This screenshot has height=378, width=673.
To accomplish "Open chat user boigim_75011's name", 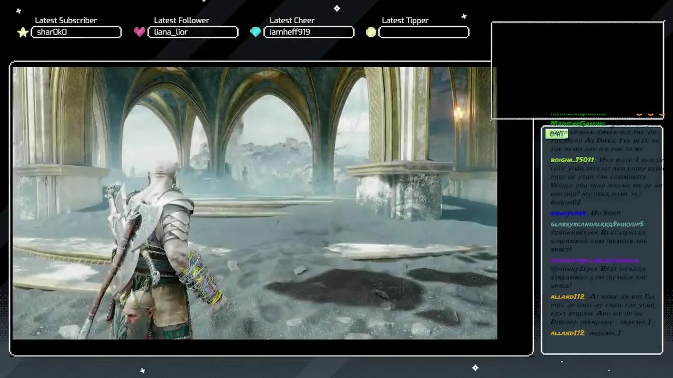I will (573, 160).
